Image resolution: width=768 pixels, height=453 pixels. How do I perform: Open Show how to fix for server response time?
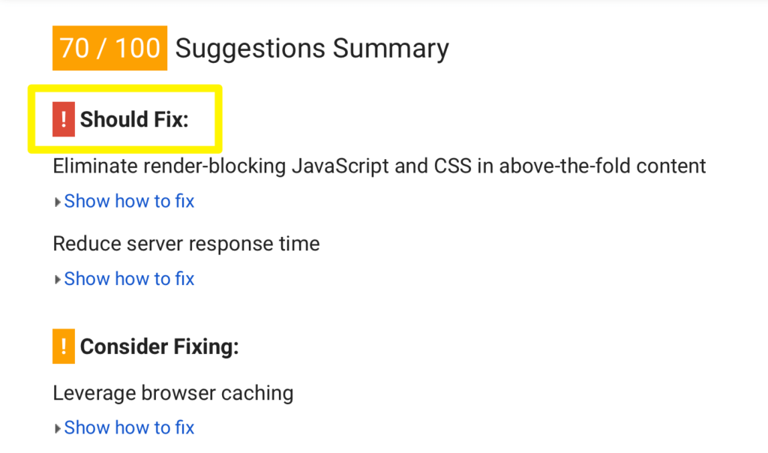pyautogui.click(x=129, y=279)
